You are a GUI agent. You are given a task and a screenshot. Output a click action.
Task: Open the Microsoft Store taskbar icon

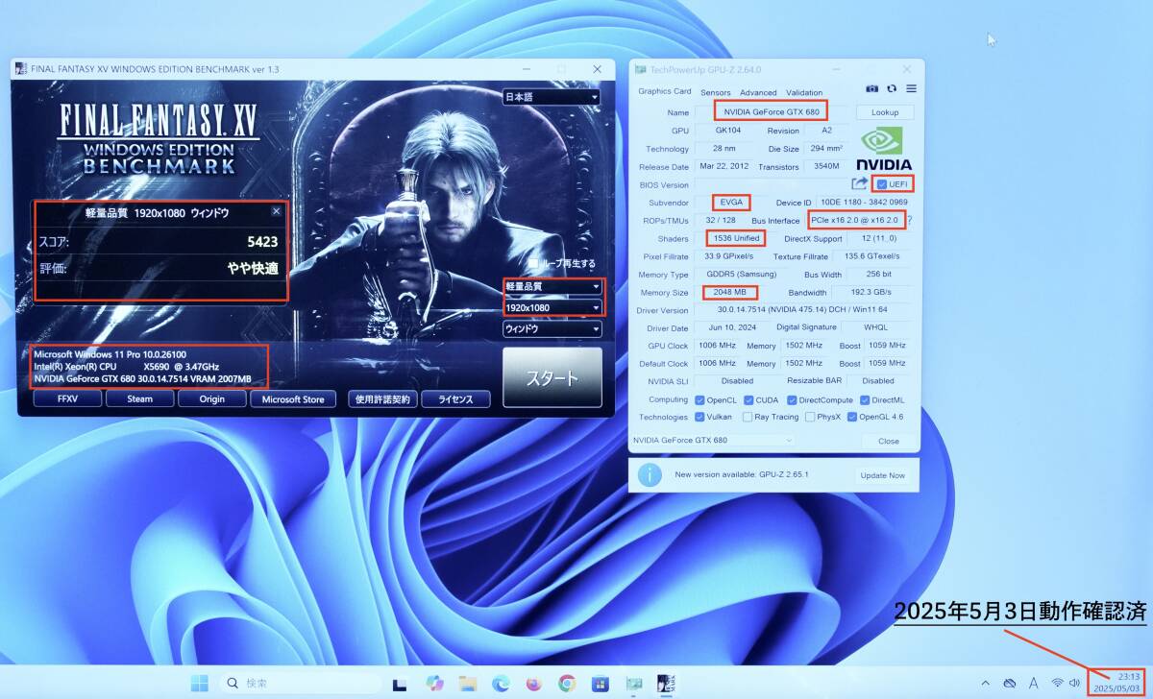tap(601, 684)
